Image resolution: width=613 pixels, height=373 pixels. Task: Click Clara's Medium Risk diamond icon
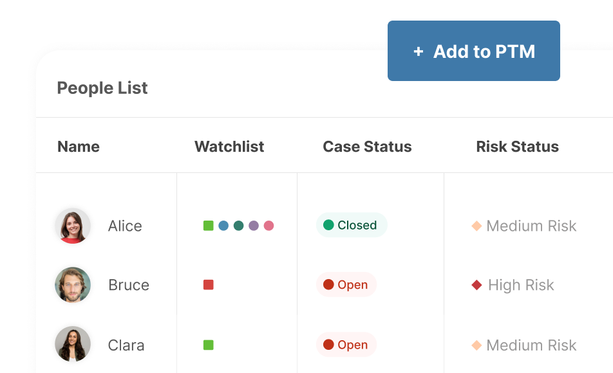[x=476, y=345]
